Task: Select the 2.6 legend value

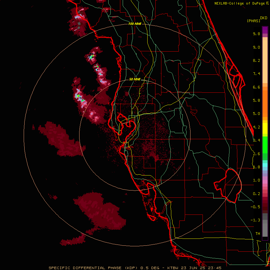Action: [256, 154]
